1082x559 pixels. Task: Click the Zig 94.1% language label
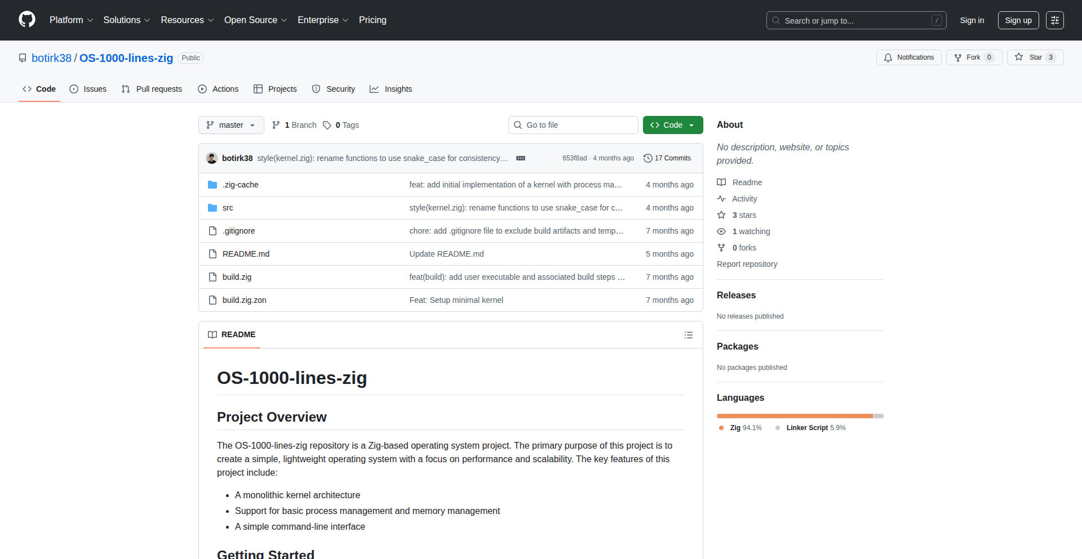point(740,428)
